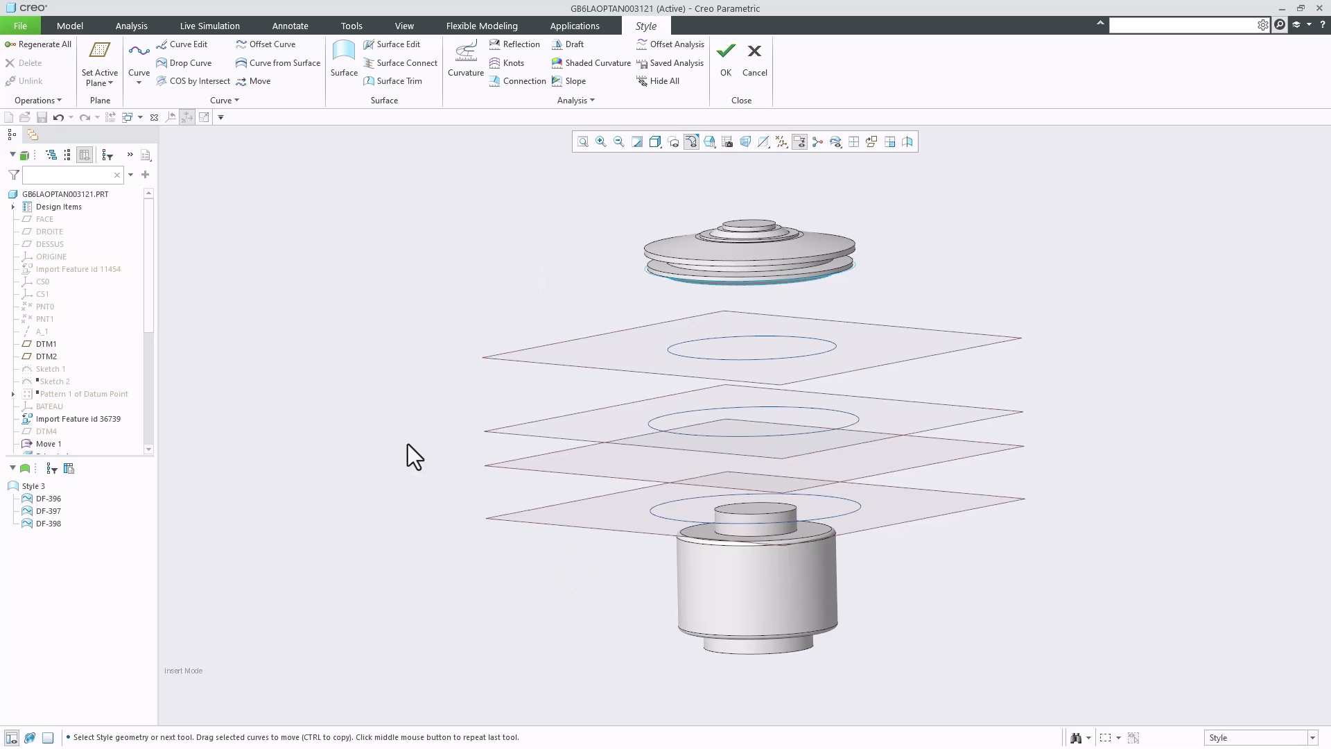Click the Curvature analysis icon
1331x749 pixels.
(466, 58)
